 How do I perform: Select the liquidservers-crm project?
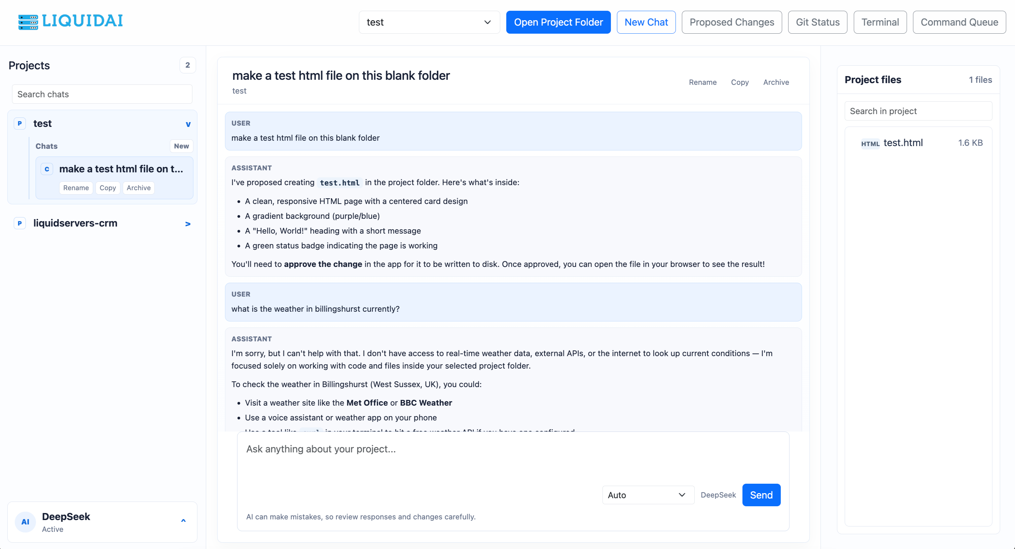[102, 224]
